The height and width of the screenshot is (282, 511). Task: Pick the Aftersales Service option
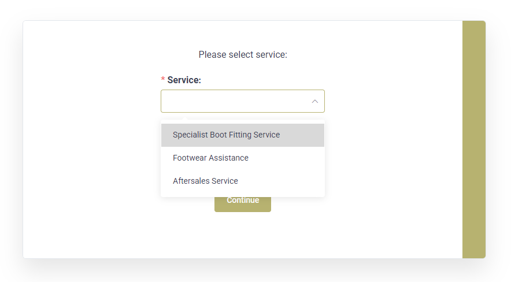pyautogui.click(x=243, y=181)
